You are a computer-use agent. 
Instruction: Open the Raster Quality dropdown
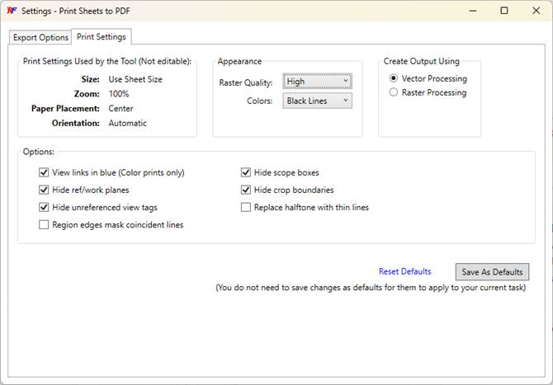click(x=318, y=82)
